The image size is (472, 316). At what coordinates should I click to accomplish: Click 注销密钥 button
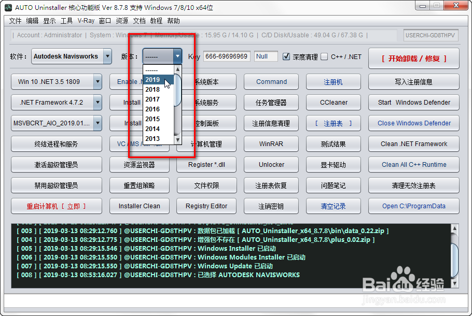pos(271,206)
